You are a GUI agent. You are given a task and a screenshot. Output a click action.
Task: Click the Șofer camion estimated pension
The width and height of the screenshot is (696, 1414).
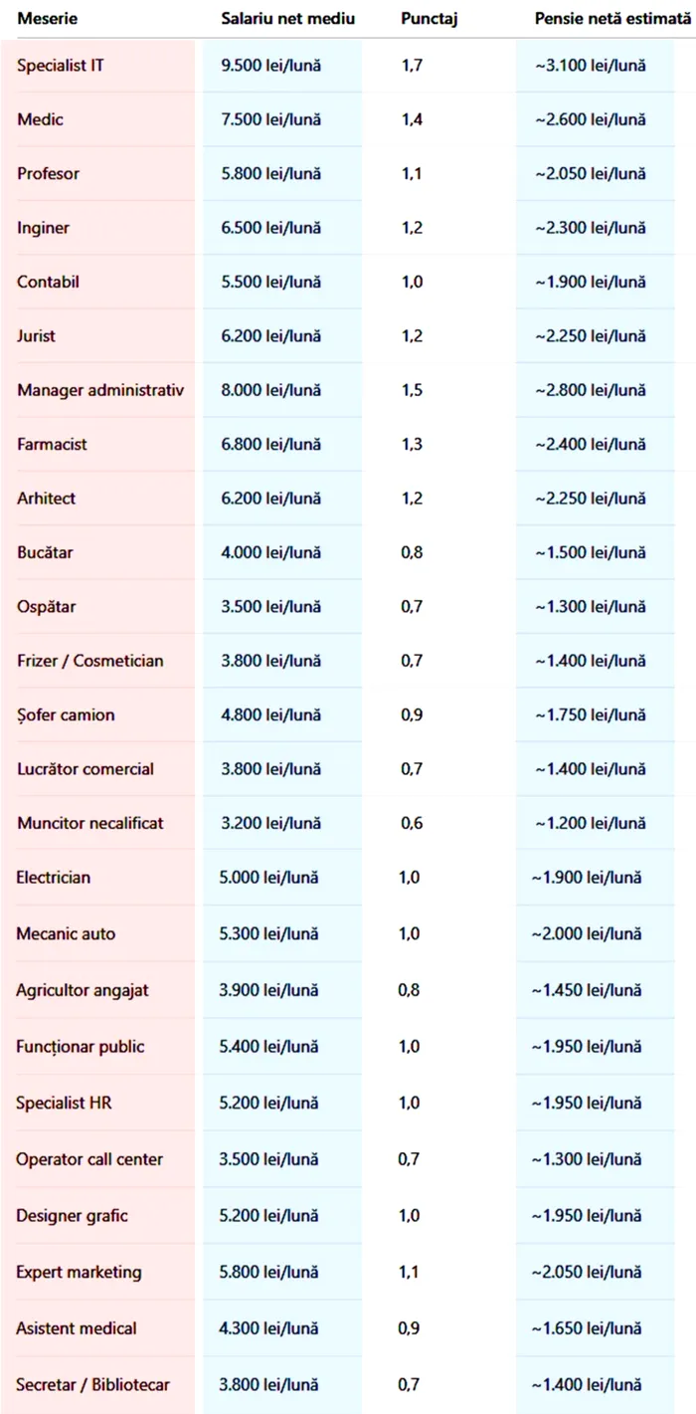pyautogui.click(x=590, y=714)
